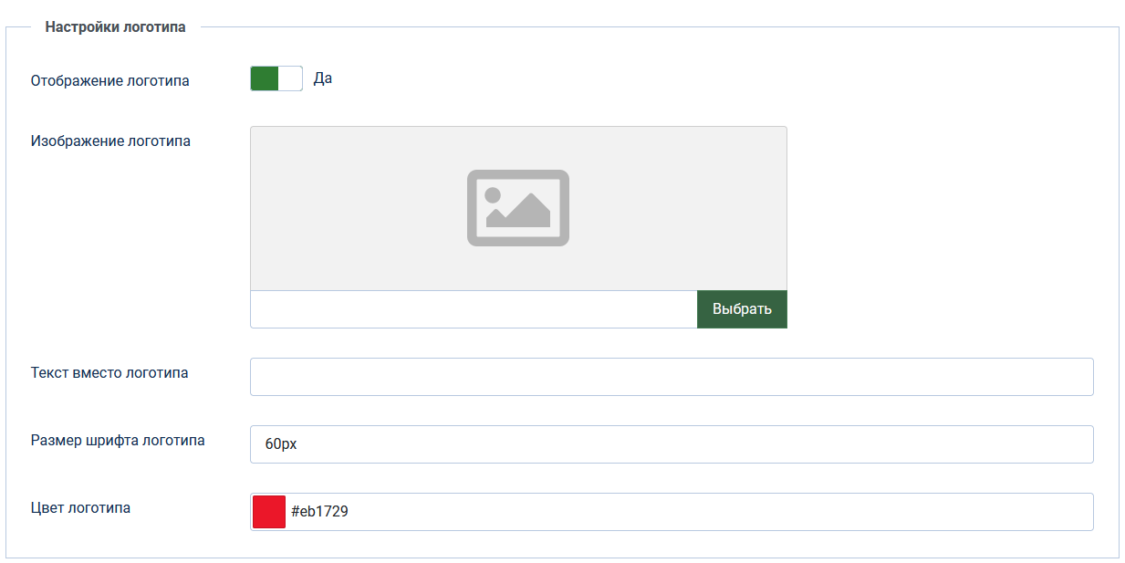The image size is (1125, 563).
Task: Click the Цвет логотипа label
Action: point(80,507)
